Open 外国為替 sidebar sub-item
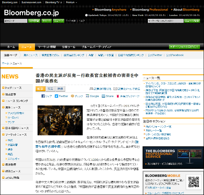Viewport: 204px width, 195px height. point(12,145)
